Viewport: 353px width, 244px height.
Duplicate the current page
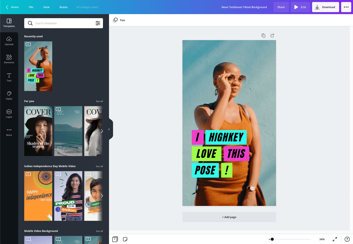(x=263, y=35)
